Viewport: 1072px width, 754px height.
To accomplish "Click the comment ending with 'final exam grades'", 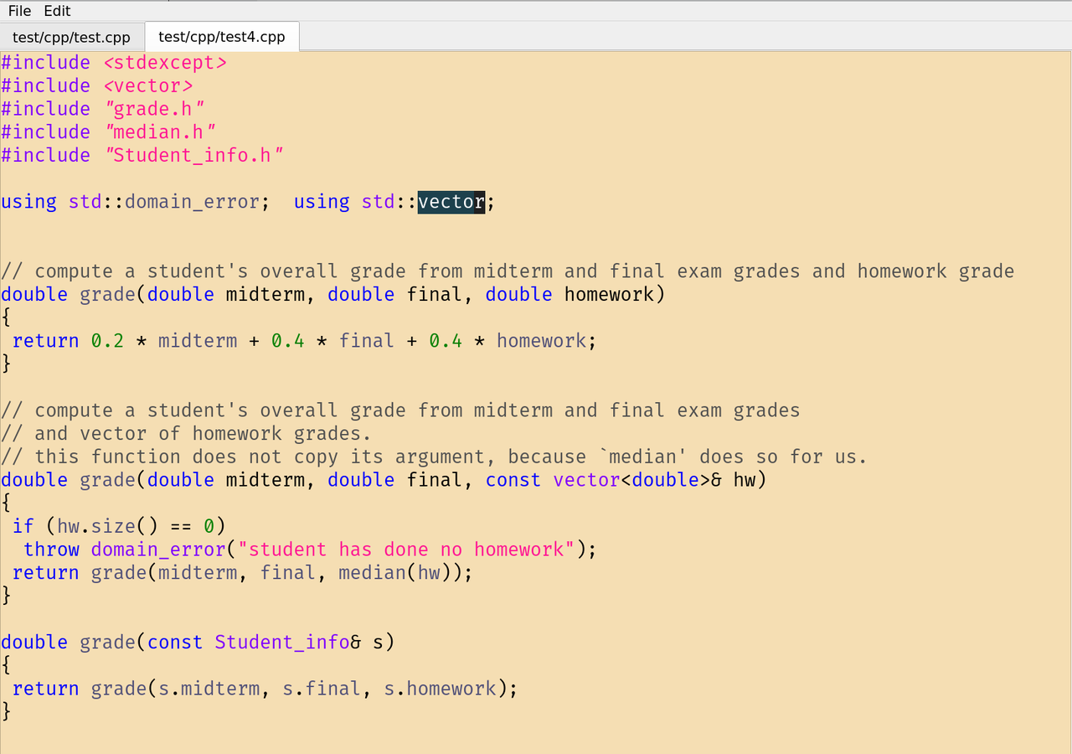I will [x=400, y=411].
